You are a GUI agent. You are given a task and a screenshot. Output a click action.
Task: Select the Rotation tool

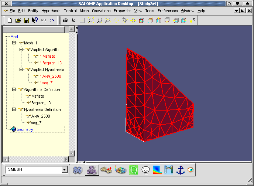click(x=124, y=20)
